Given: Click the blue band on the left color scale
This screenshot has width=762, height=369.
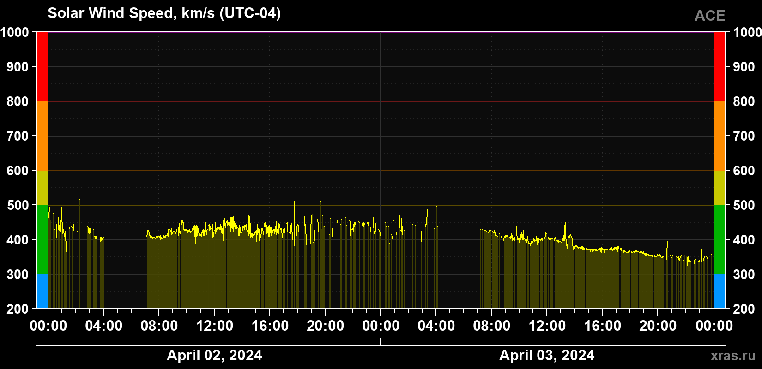Looking at the screenshot, I should [42, 292].
